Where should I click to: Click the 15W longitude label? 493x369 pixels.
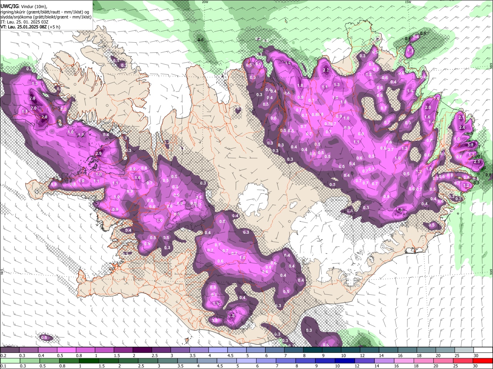[x=408, y=2]
